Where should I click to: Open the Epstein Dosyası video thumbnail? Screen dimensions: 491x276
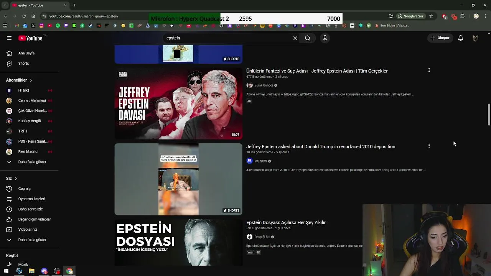[178, 243]
